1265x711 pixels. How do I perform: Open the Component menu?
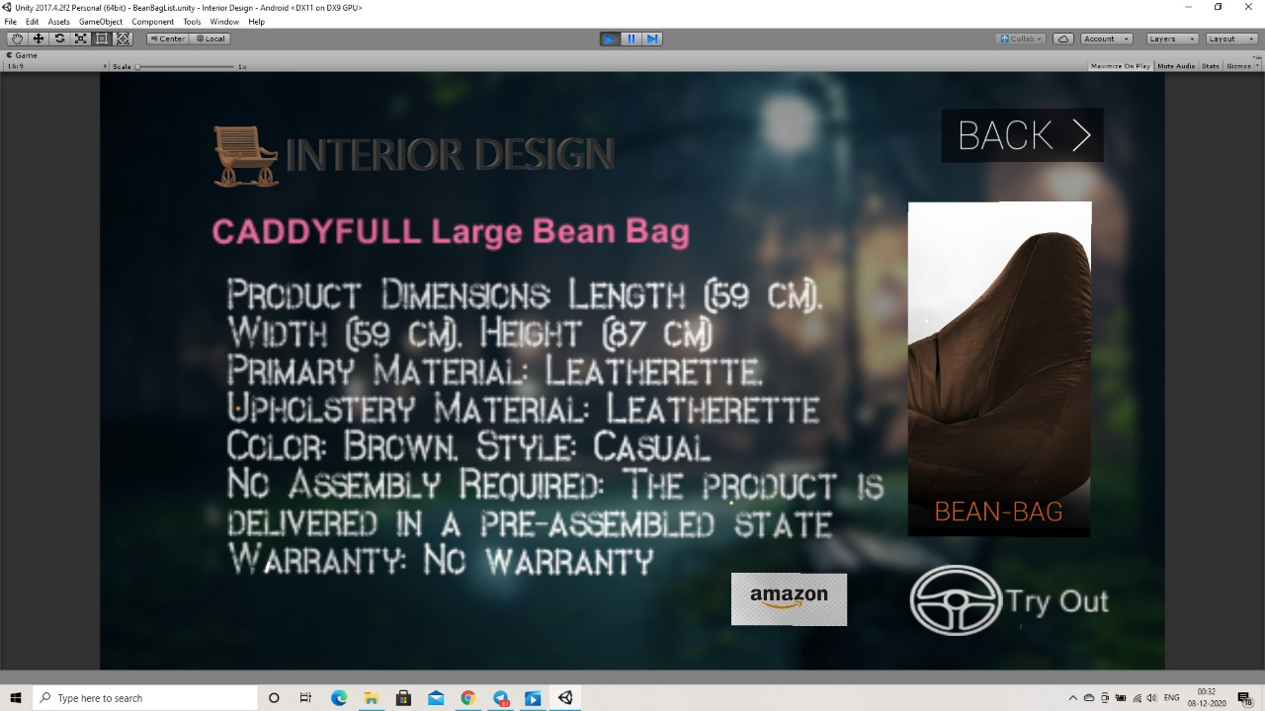153,22
